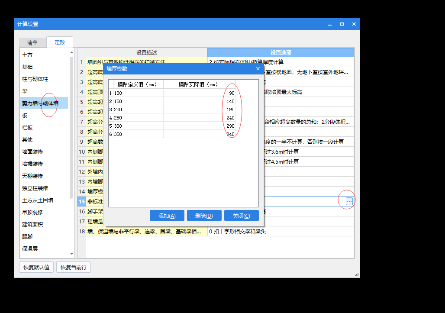Click the category list scroll-up arrow

point(71,52)
